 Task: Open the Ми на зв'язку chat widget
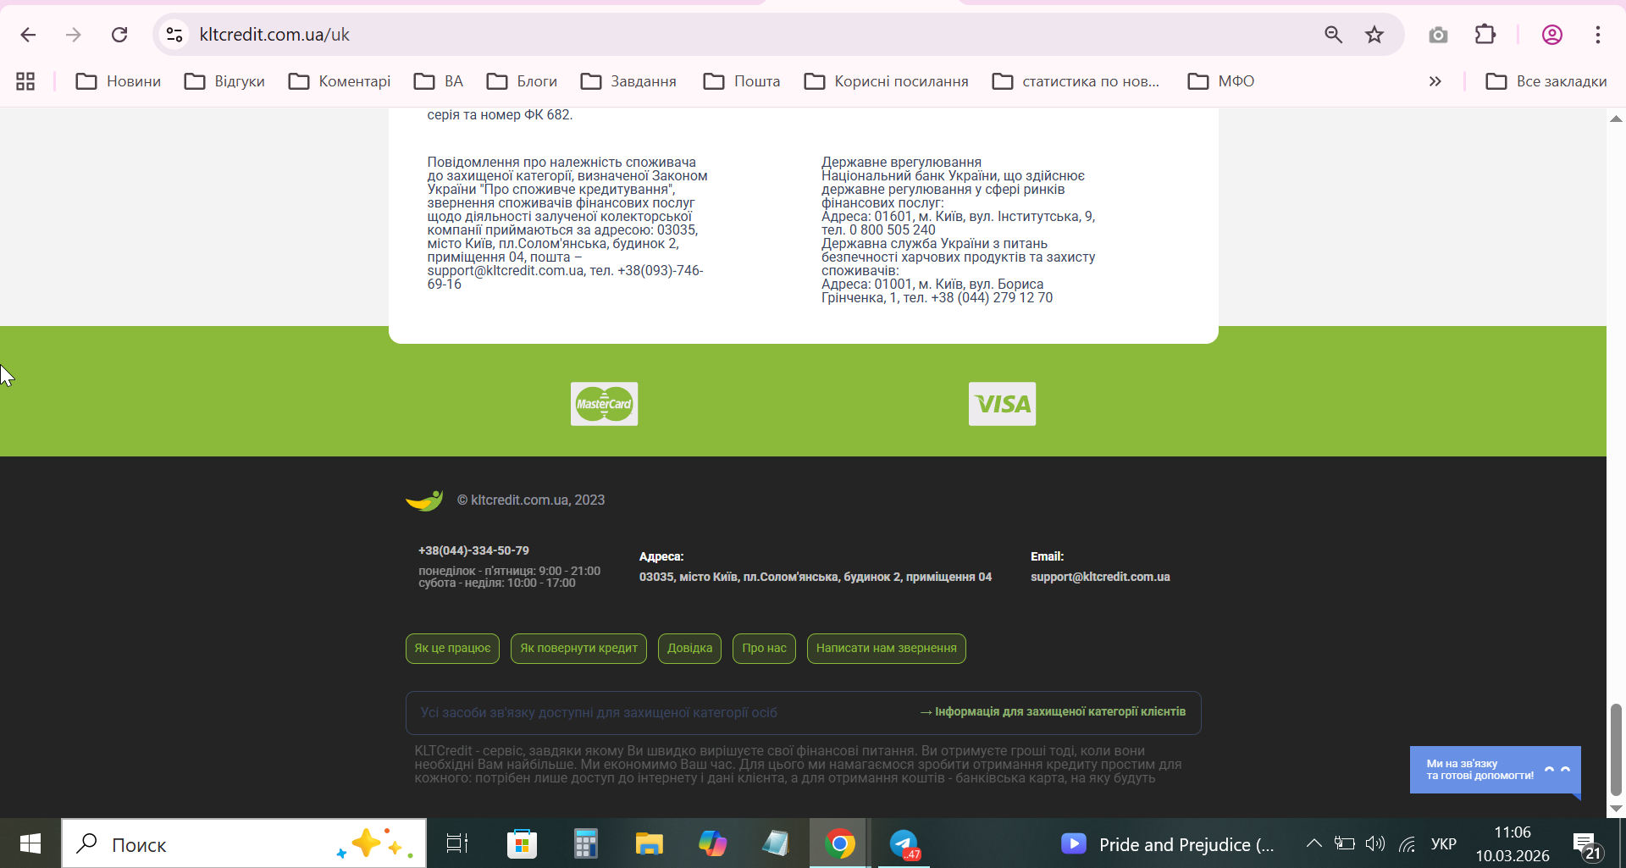pyautogui.click(x=1495, y=770)
